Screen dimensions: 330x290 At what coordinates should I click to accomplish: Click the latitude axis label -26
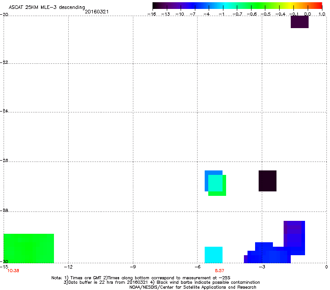pyautogui.click(x=4, y=161)
